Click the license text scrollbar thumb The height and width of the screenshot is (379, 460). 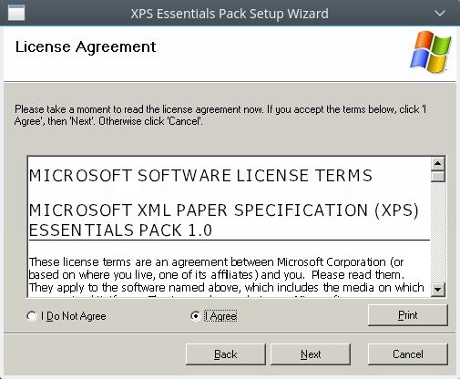[x=438, y=177]
